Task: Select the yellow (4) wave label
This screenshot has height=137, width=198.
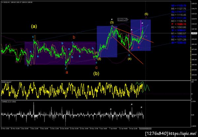Action: pos(129,59)
